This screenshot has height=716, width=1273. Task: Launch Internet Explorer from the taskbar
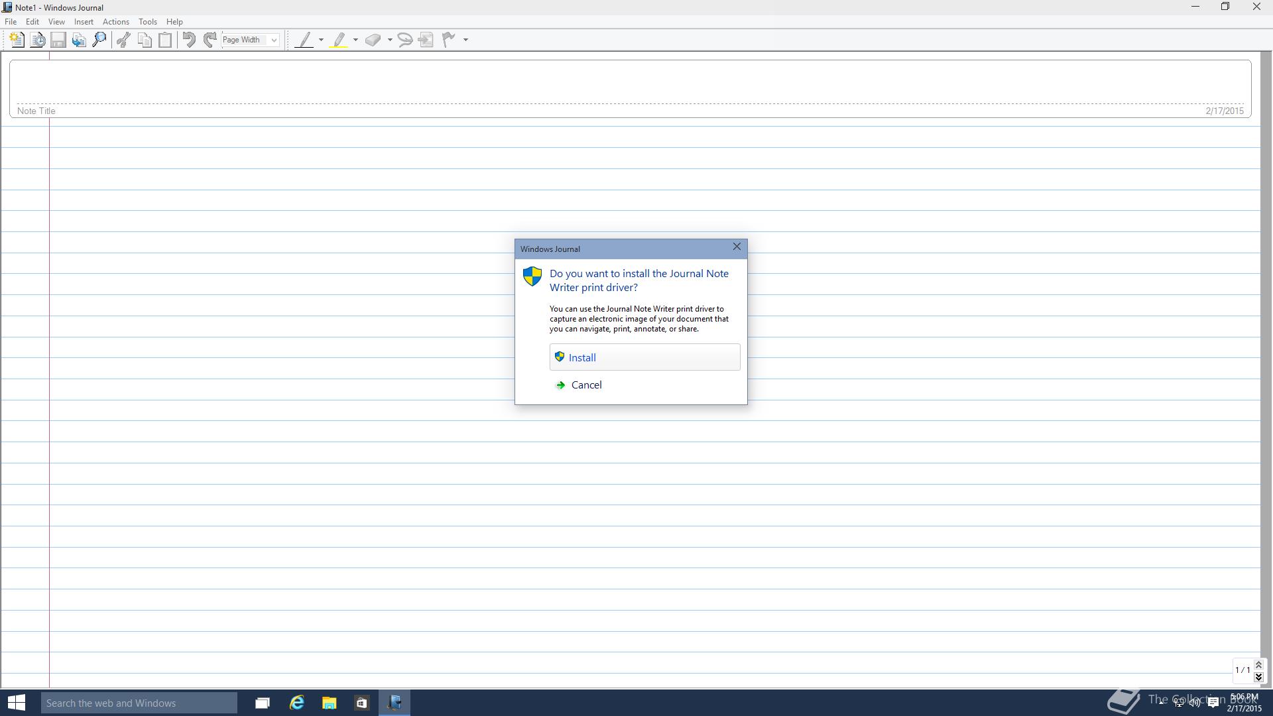pyautogui.click(x=296, y=703)
